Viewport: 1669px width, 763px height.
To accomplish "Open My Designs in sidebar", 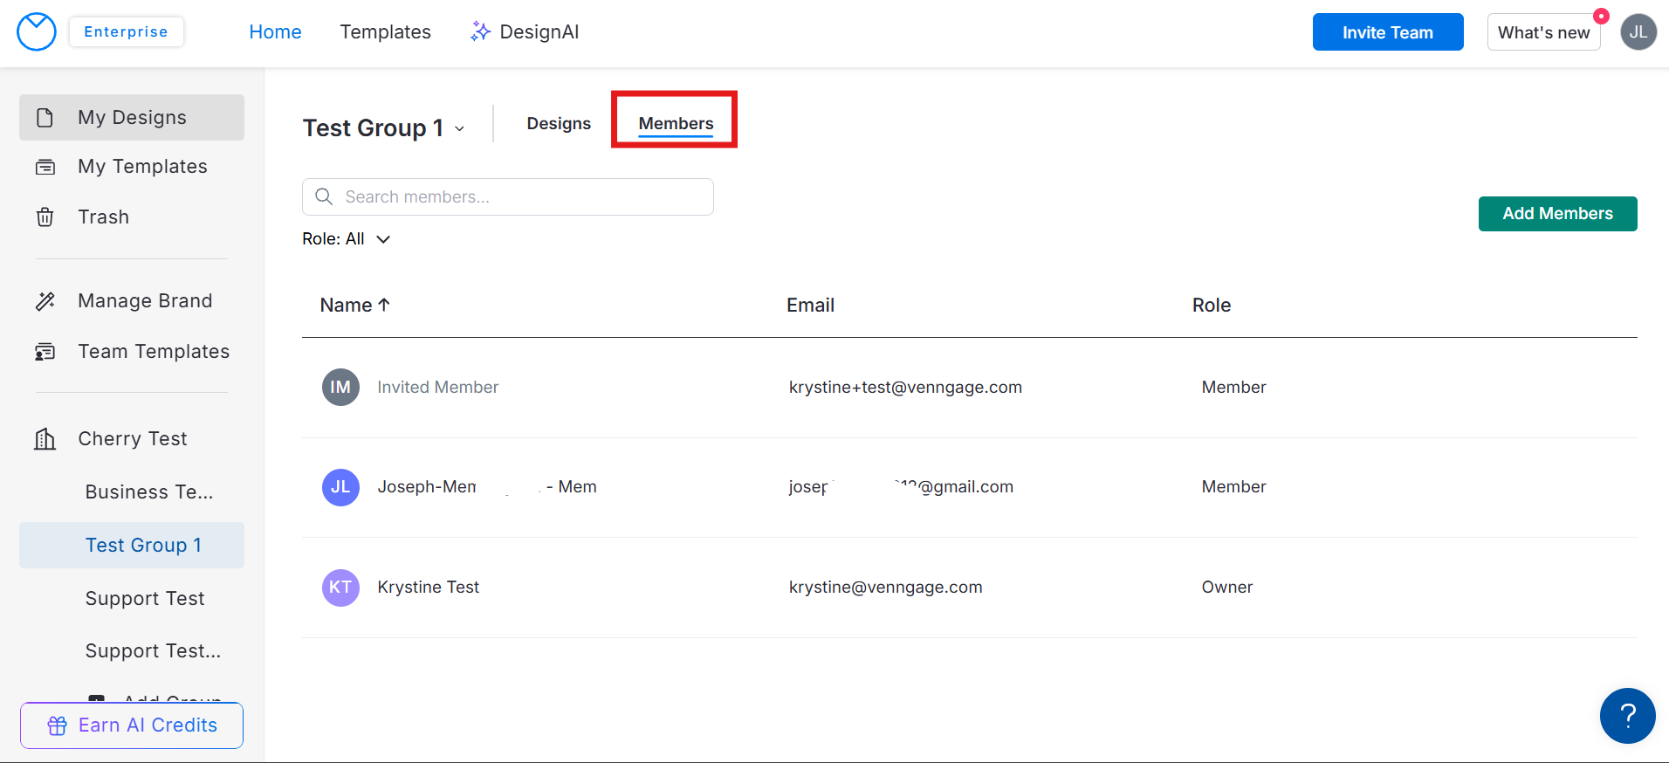I will point(132,118).
